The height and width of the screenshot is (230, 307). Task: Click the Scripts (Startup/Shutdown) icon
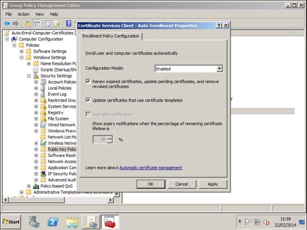tap(36, 70)
